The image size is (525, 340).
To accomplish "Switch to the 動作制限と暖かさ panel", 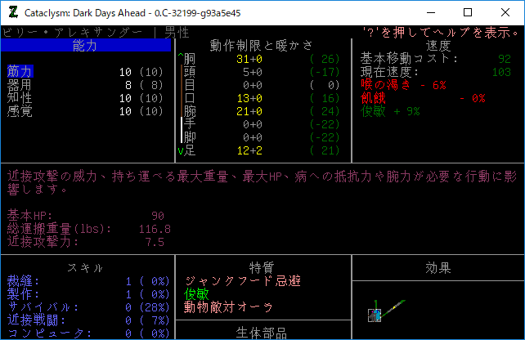I will click(x=262, y=46).
